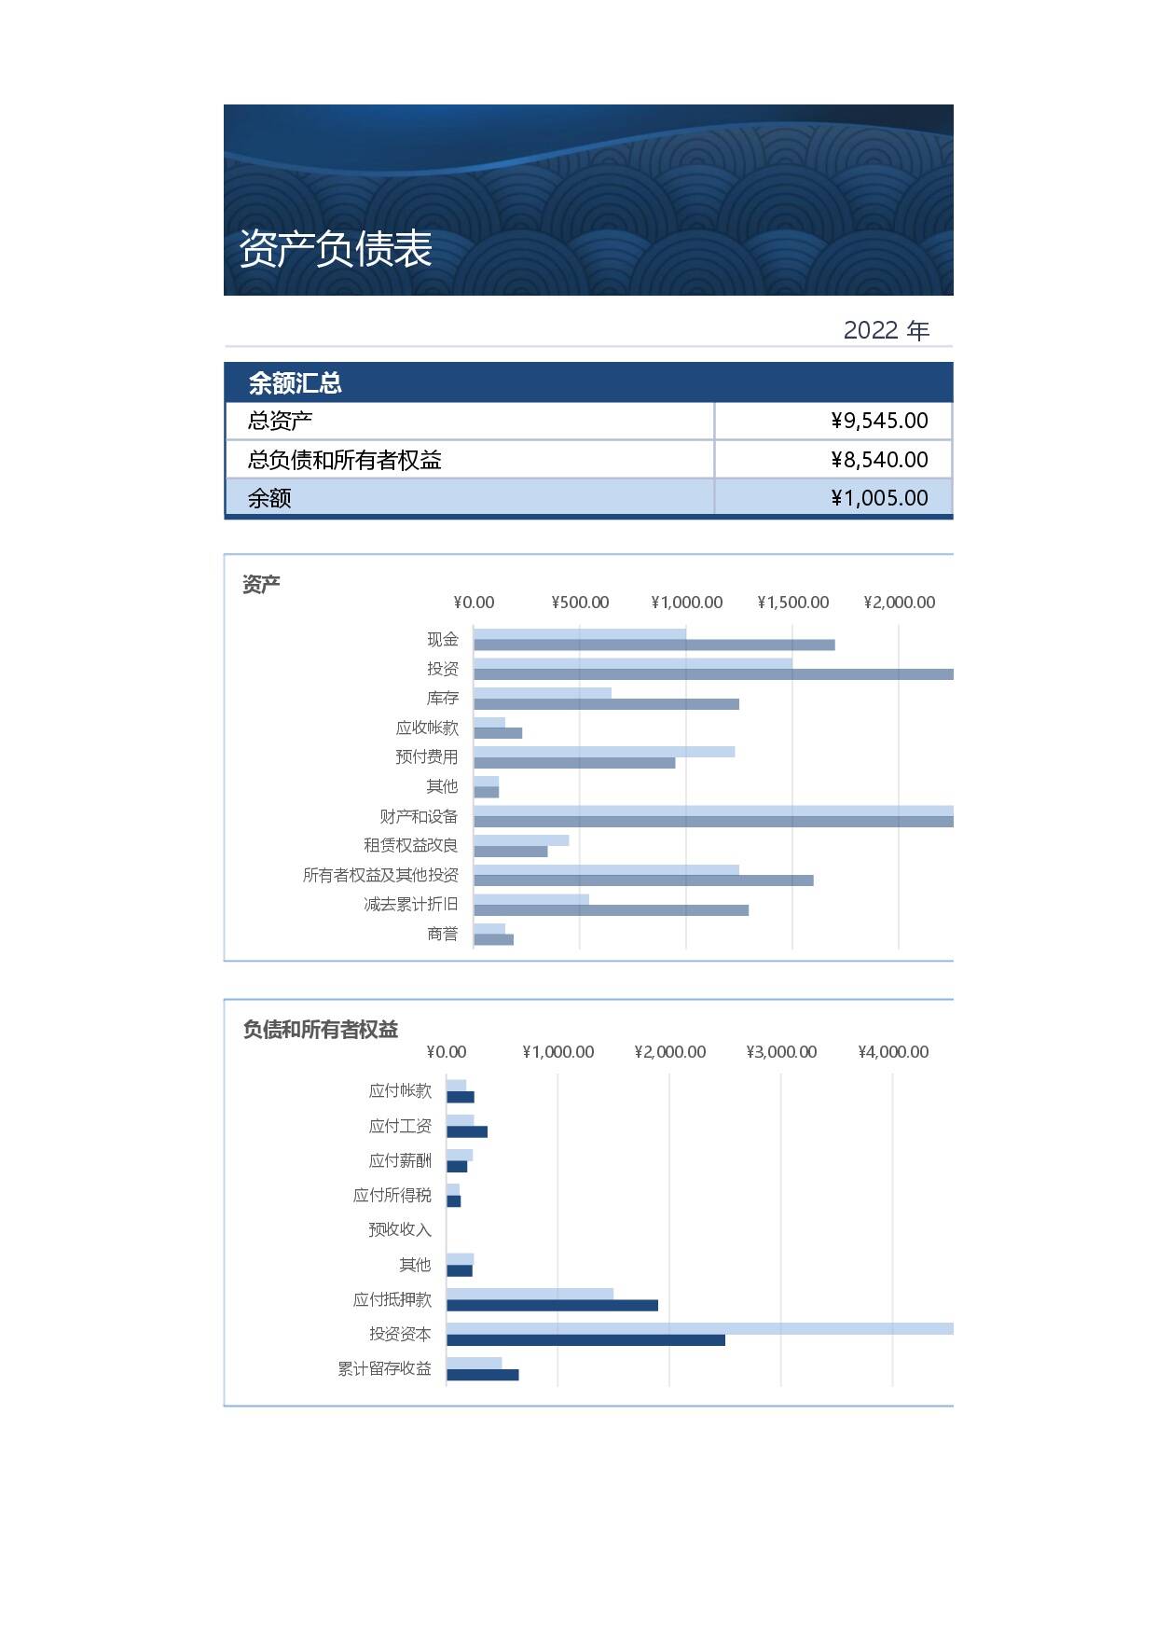The height and width of the screenshot is (1636, 1156).
Task: Select the 总资产 row label
Action: pos(280,421)
